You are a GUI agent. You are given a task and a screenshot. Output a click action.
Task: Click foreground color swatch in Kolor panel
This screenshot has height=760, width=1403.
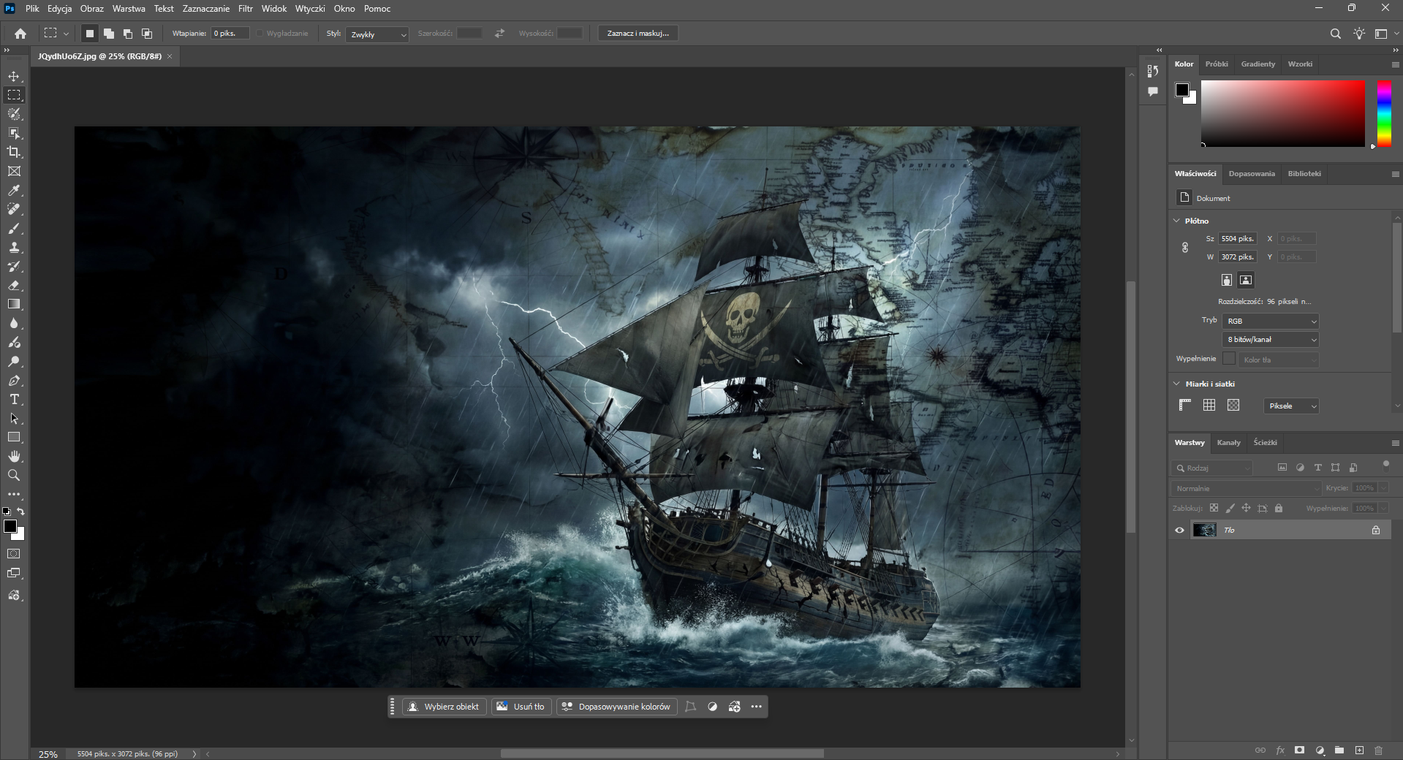(1182, 89)
